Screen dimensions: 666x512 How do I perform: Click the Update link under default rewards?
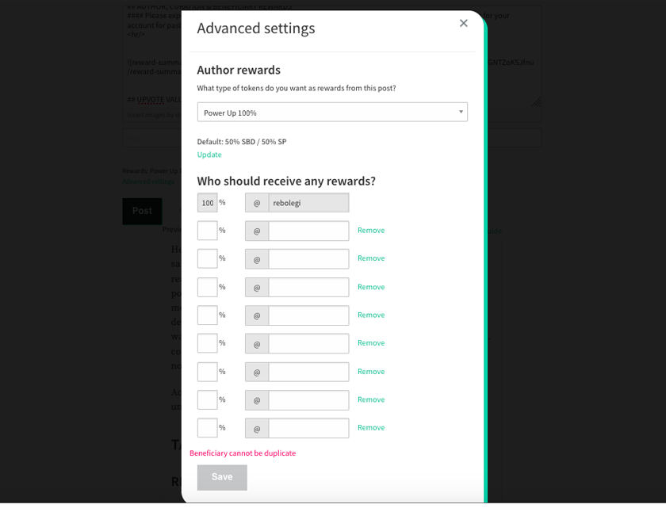coord(209,155)
